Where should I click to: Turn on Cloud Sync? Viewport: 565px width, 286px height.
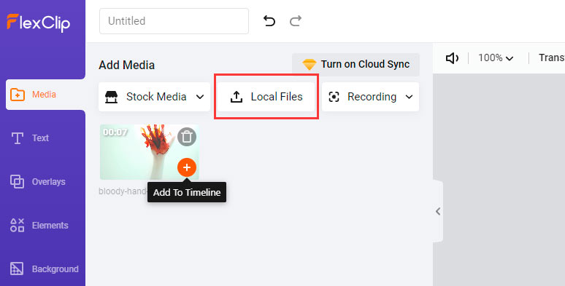click(x=355, y=64)
